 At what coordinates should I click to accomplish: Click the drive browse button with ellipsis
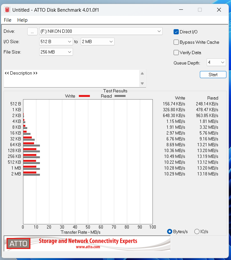(x=32, y=31)
